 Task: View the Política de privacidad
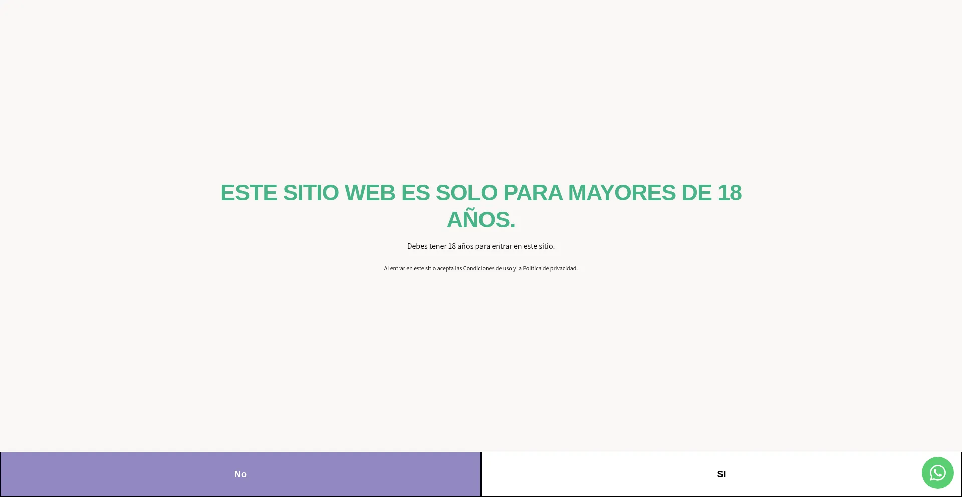(550, 268)
